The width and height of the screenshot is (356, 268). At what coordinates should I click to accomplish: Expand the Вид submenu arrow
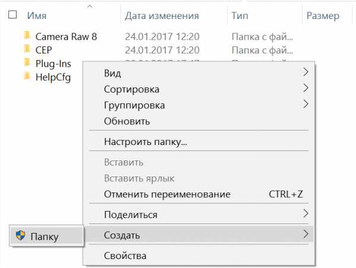(306, 72)
